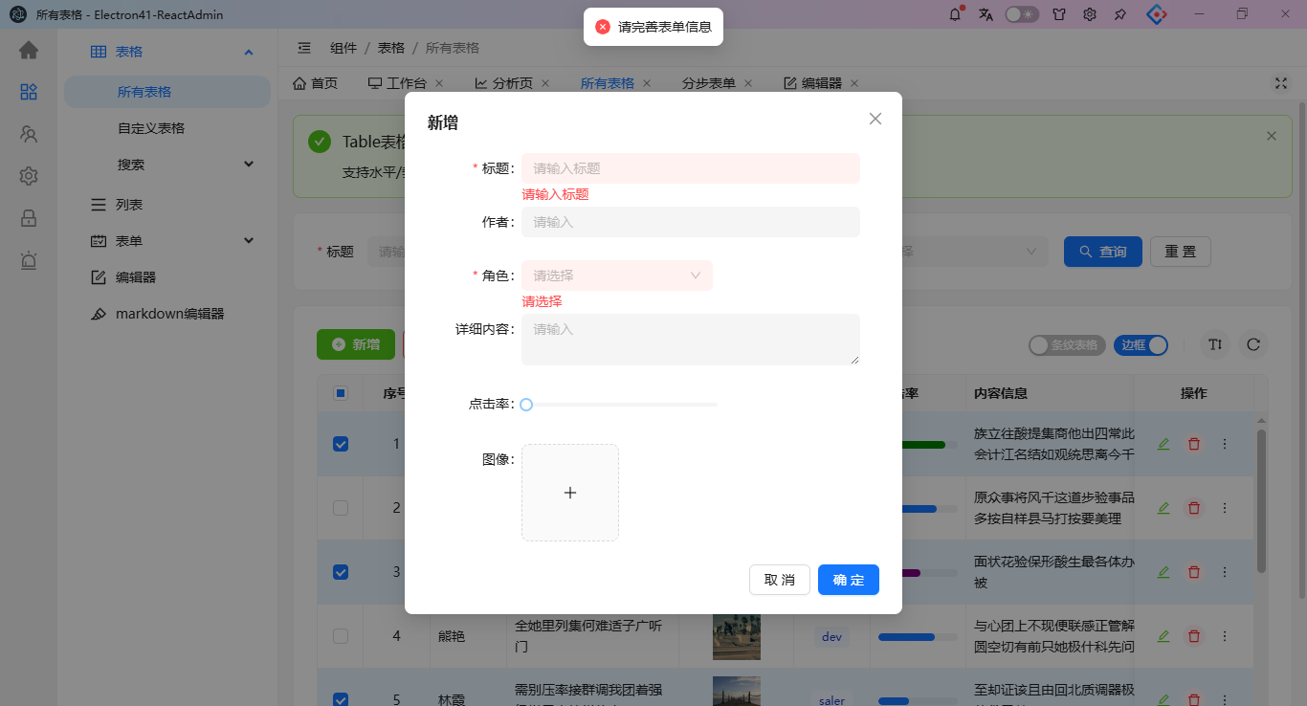Collapse the 表格 sidebar menu
1307x706 pixels.
(x=167, y=52)
